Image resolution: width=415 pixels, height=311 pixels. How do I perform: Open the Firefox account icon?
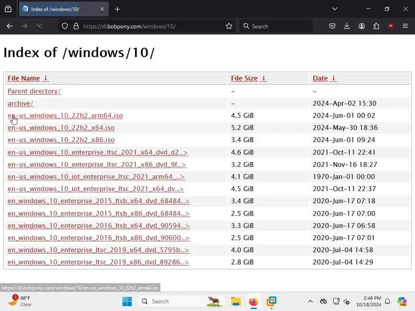[362, 26]
